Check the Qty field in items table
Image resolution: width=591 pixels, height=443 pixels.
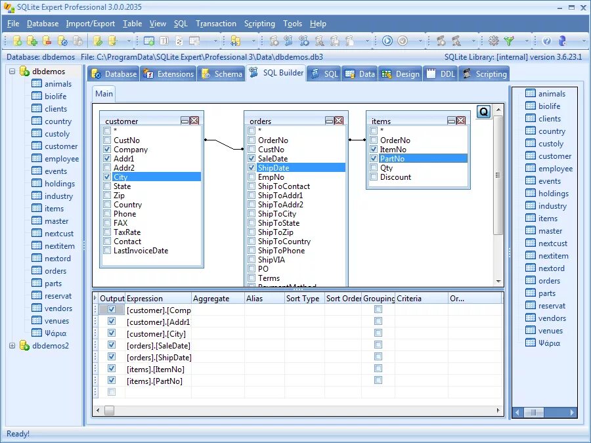coord(374,167)
